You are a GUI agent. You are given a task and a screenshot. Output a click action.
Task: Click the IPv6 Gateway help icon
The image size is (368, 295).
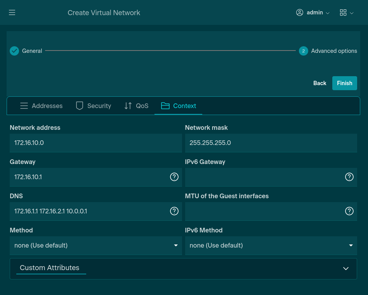(349, 177)
